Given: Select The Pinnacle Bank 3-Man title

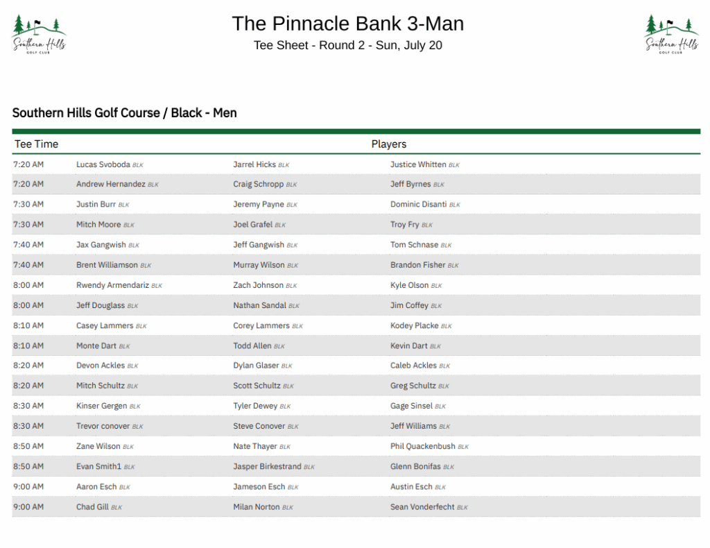Looking at the screenshot, I should 348,24.
